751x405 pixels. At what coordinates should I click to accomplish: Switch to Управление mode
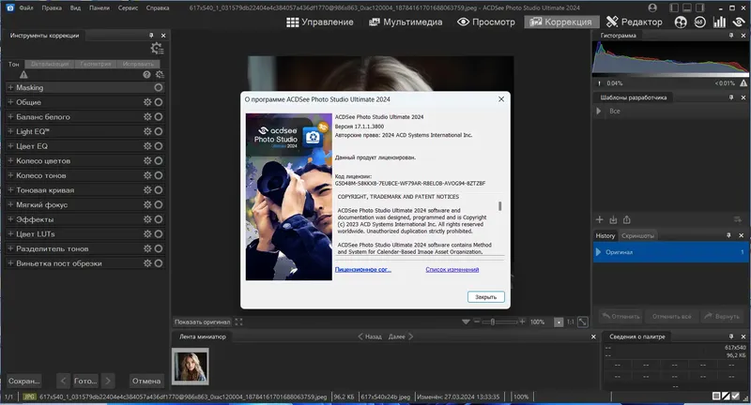tap(320, 22)
